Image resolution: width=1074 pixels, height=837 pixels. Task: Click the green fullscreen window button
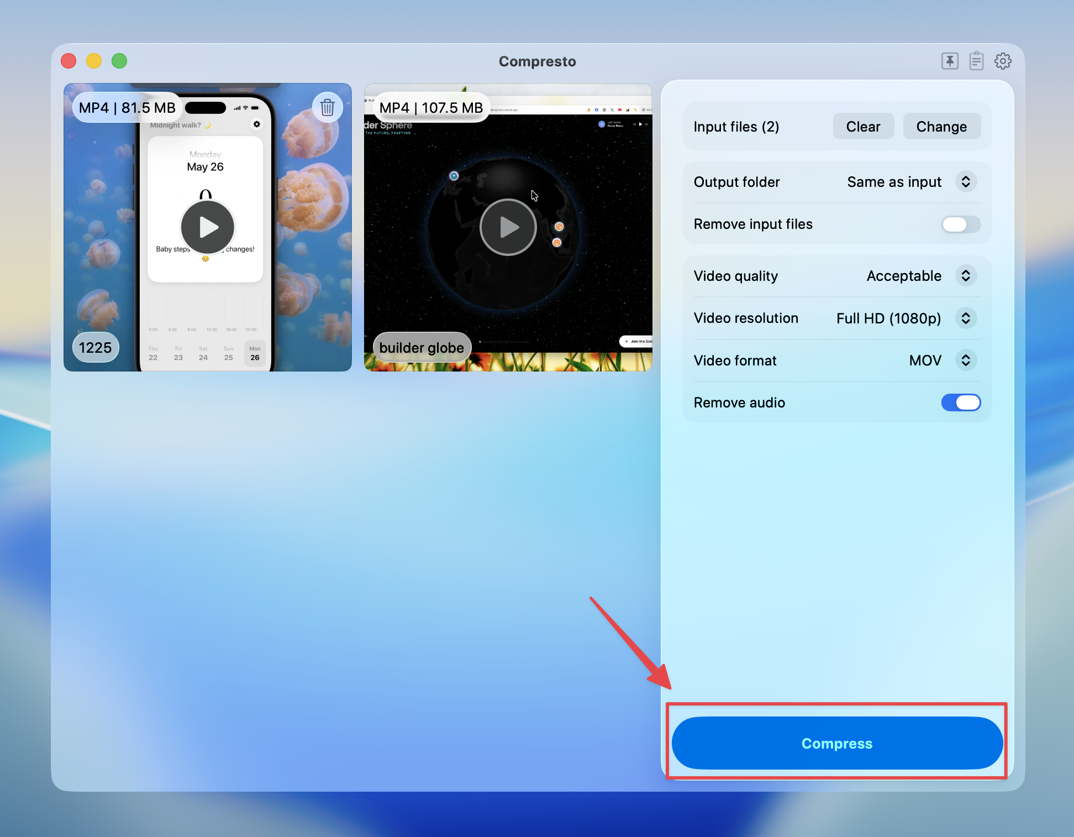point(119,61)
